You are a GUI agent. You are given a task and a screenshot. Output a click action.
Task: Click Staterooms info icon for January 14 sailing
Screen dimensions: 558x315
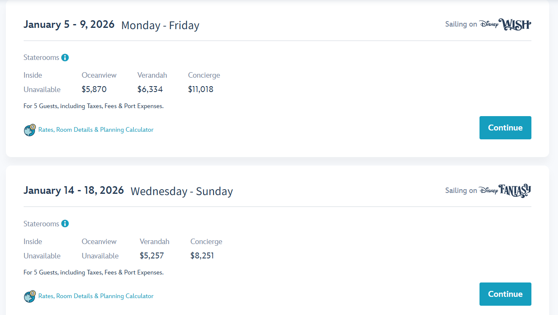pos(65,224)
